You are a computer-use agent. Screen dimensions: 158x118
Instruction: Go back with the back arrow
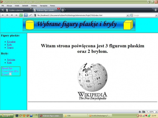click(7, 15)
